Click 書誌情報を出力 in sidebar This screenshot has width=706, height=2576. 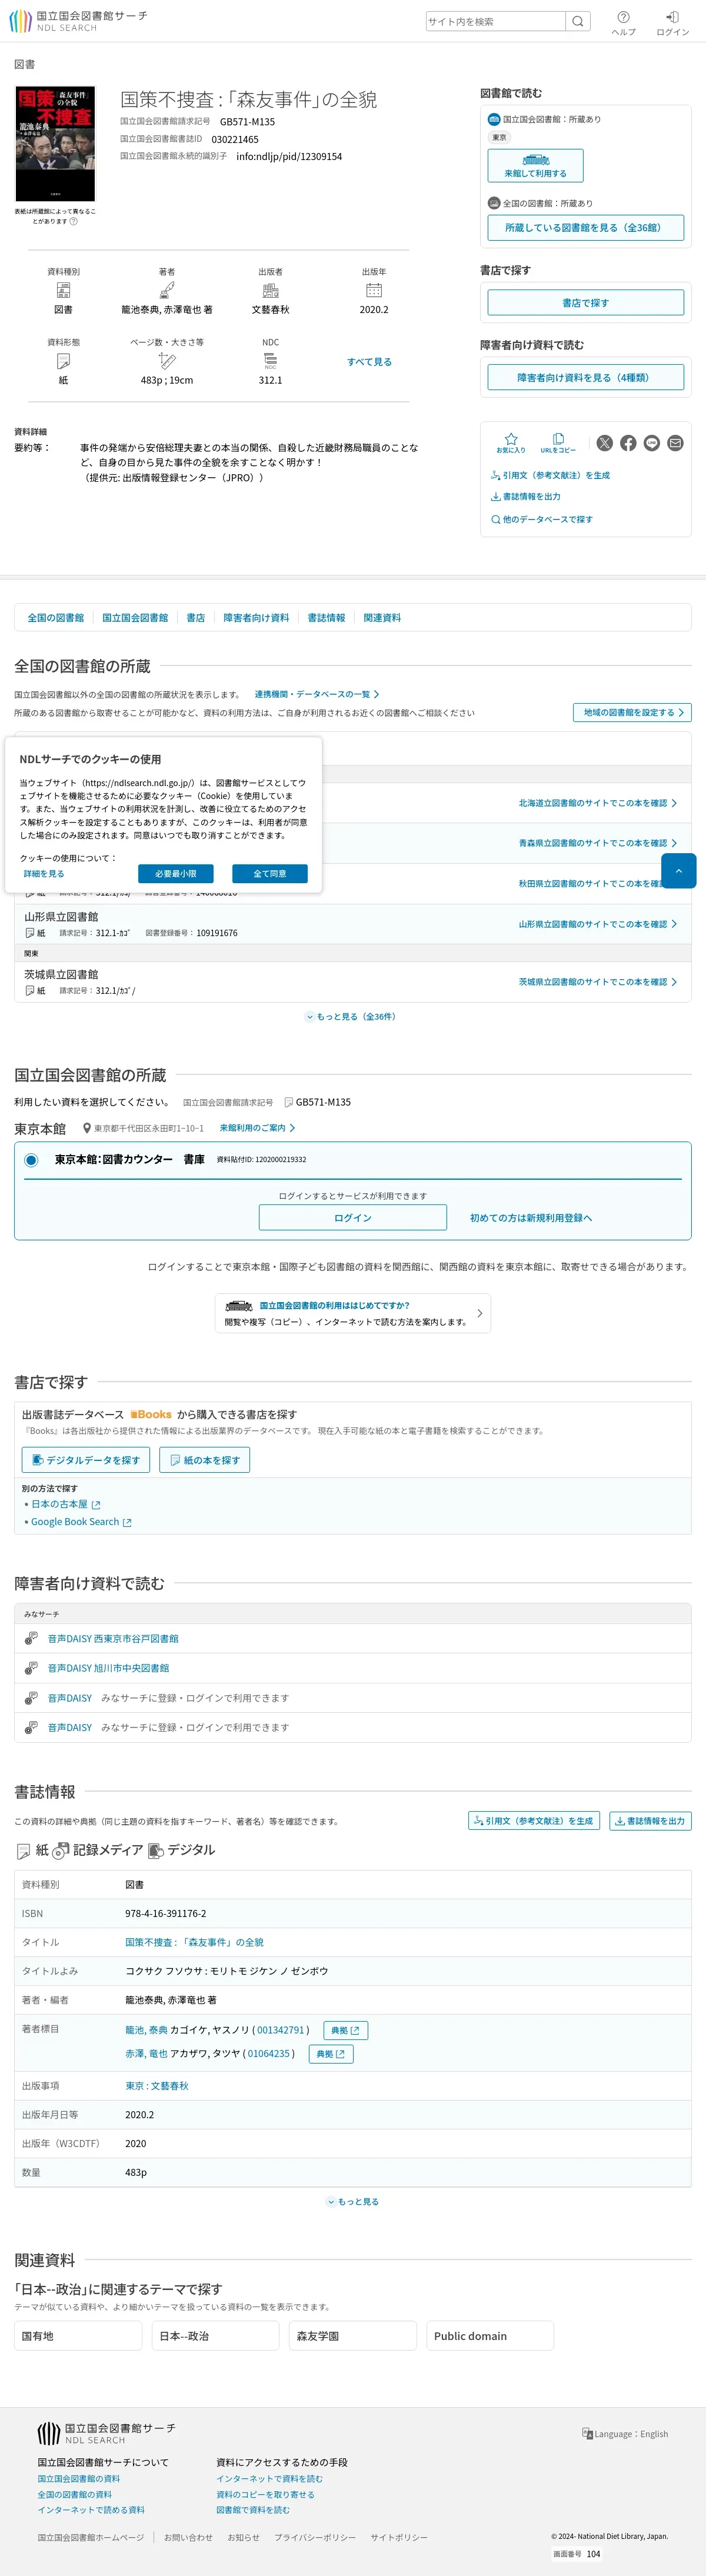pos(526,496)
